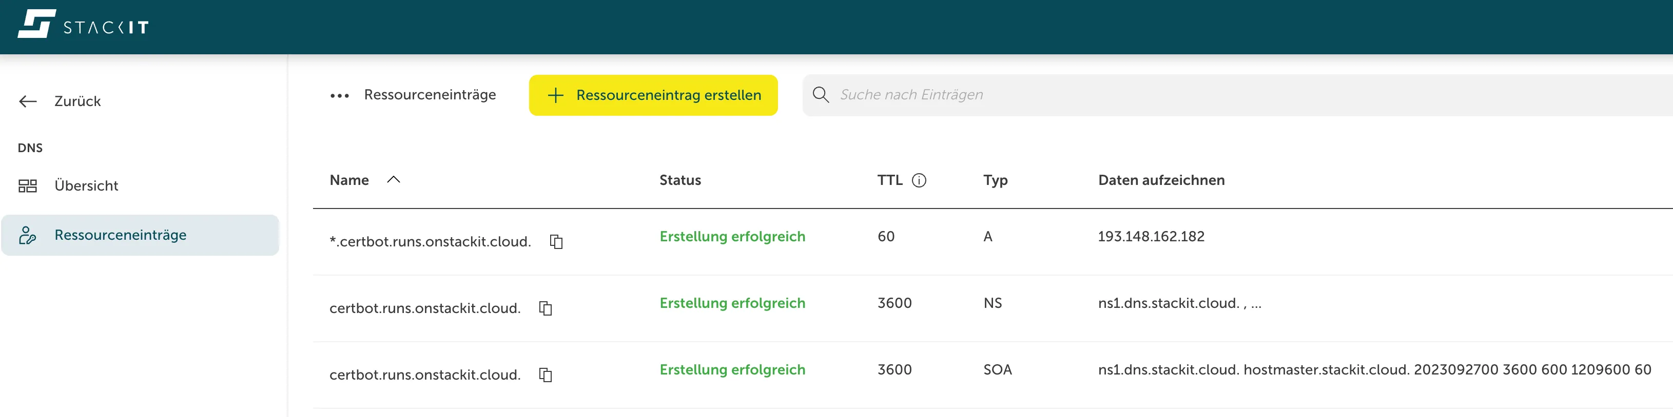
Task: Click type A cell
Action: tap(988, 237)
